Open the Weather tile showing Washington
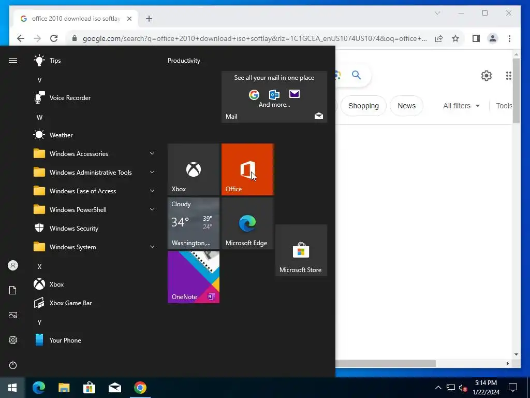 [x=194, y=223]
